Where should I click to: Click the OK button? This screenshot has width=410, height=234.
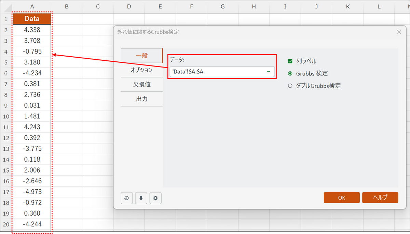(x=342, y=198)
